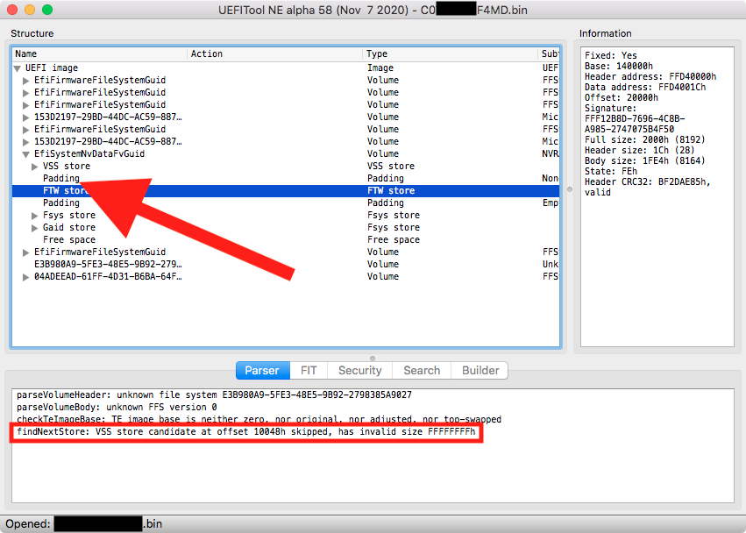The image size is (746, 533).
Task: Click the Header address FFD40000h line
Action: pyautogui.click(x=650, y=77)
